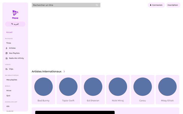The image size is (183, 114).
Task: Open the Taylor Swift artist card
Action: (68, 90)
